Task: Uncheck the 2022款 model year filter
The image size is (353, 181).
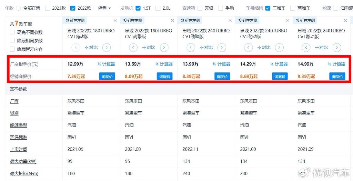Action: 73,8
